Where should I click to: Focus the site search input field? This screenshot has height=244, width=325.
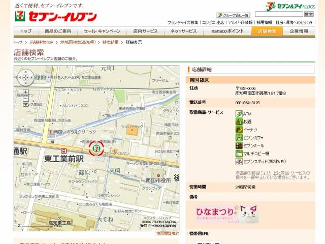click(279, 14)
